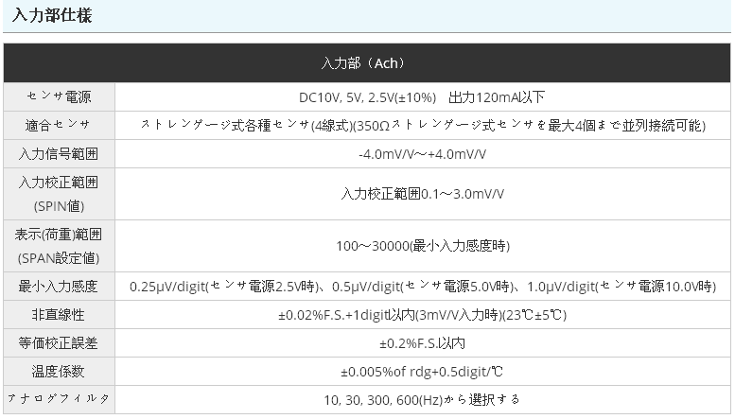Click the -4.0mV/V～+4.0mV/V value

point(422,153)
